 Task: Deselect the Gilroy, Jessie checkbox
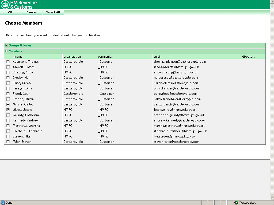pos(8,110)
